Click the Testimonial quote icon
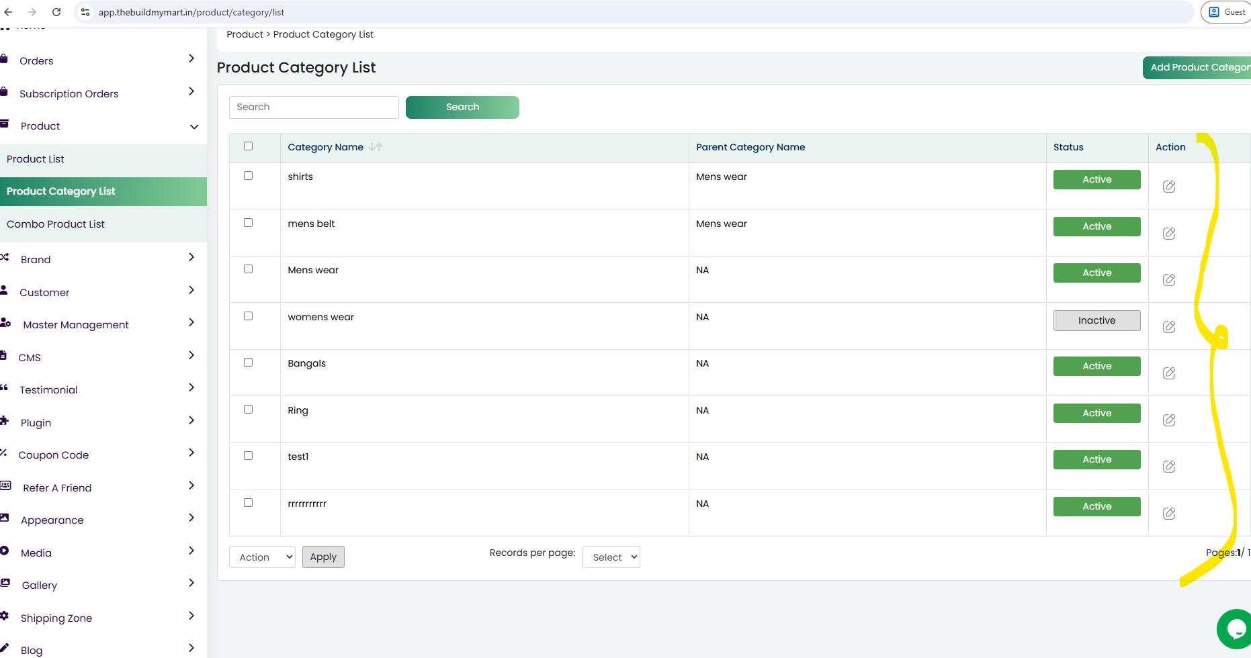The width and height of the screenshot is (1251, 658). (x=4, y=388)
